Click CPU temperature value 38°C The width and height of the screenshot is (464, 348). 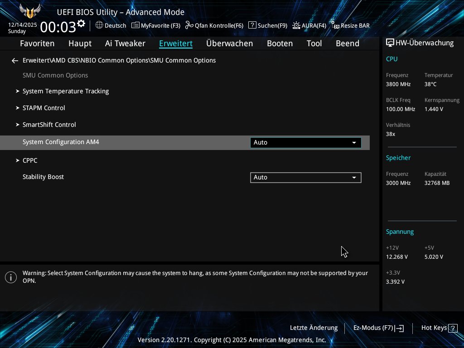pyautogui.click(x=430, y=84)
